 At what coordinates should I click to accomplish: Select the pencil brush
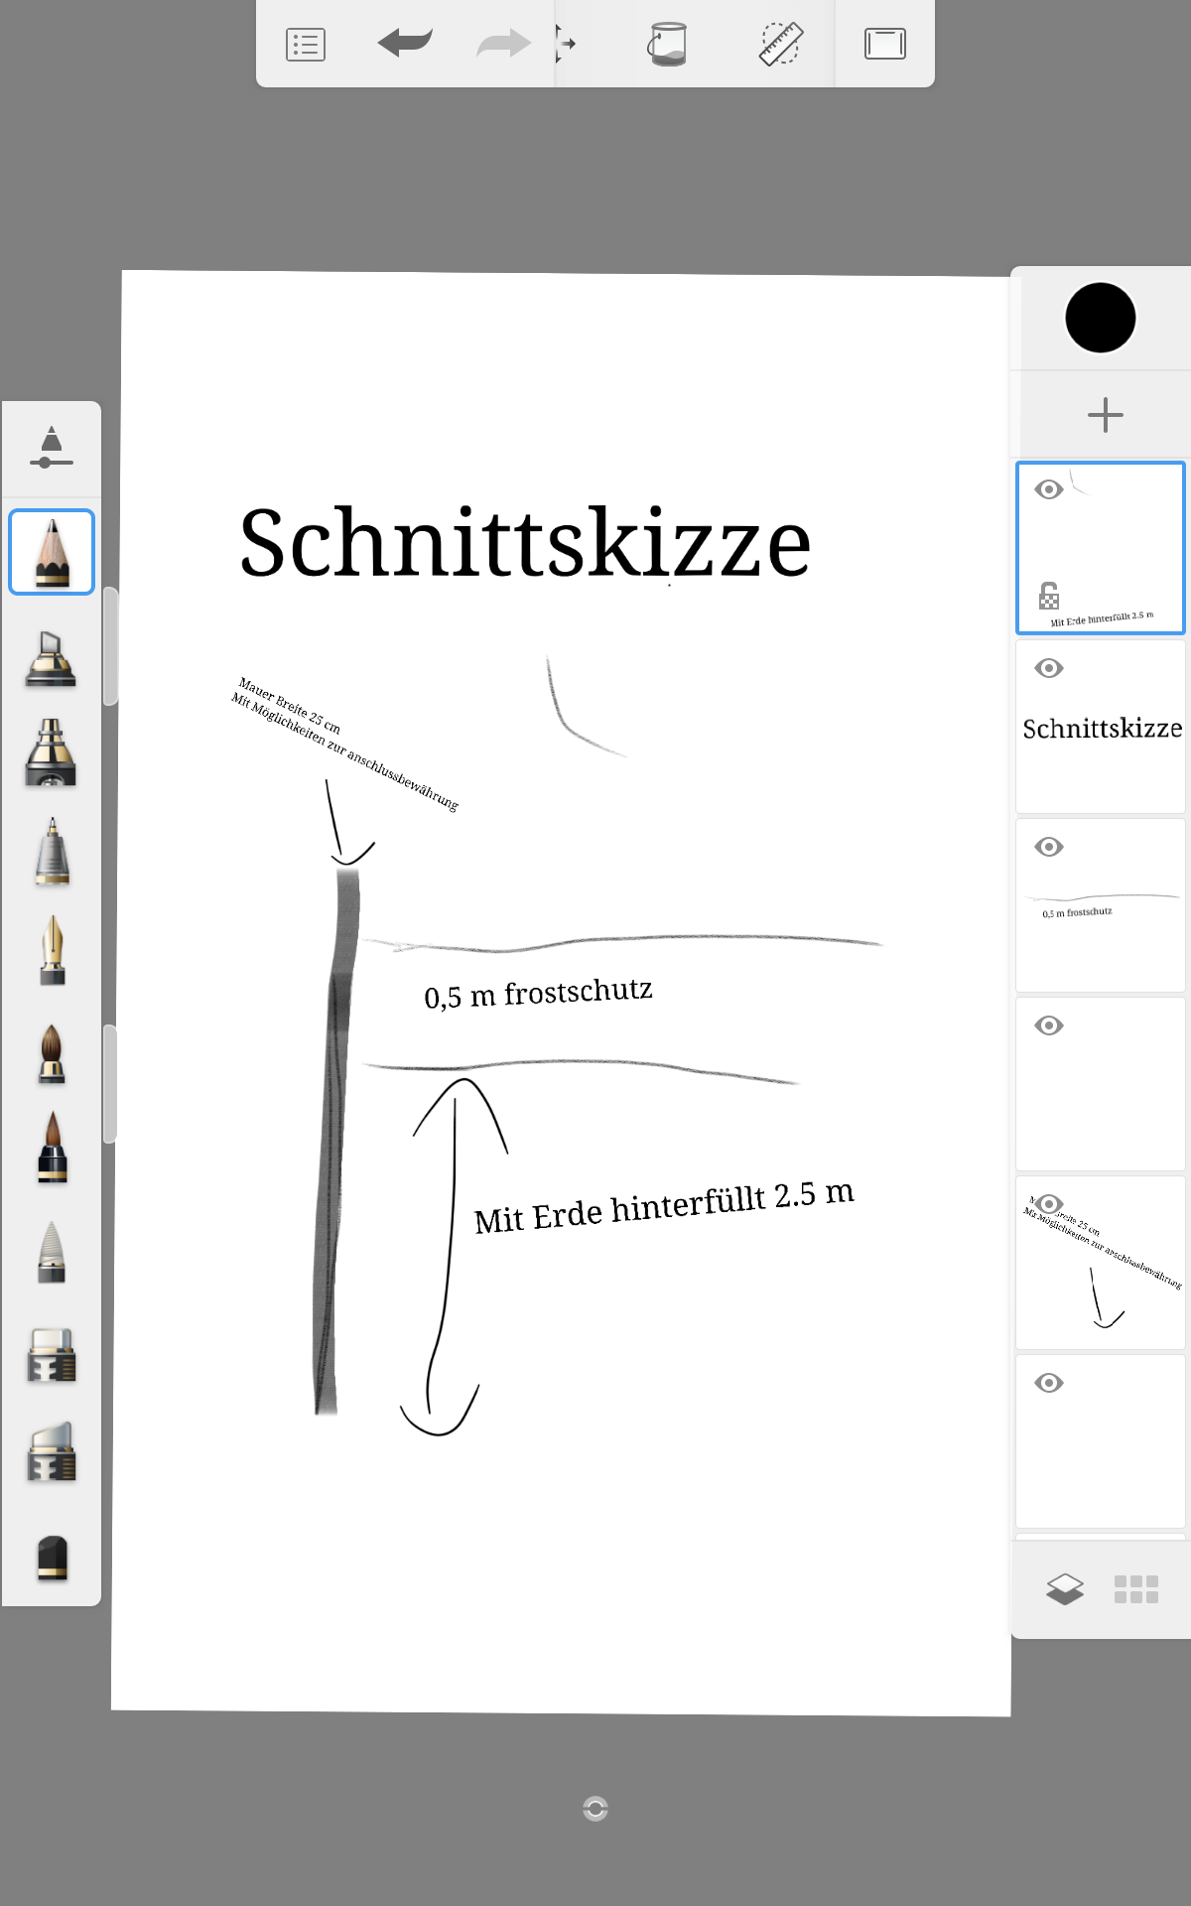point(52,552)
